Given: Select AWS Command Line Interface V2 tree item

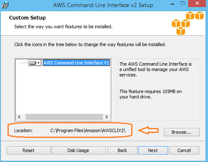Looking at the screenshot, I should (76, 63).
